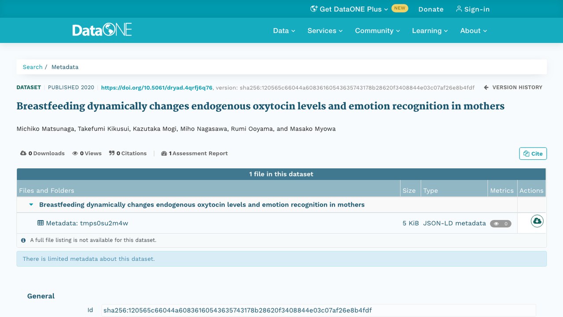Click the Id field with sha256 value
The width and height of the screenshot is (563, 317).
click(x=318, y=310)
